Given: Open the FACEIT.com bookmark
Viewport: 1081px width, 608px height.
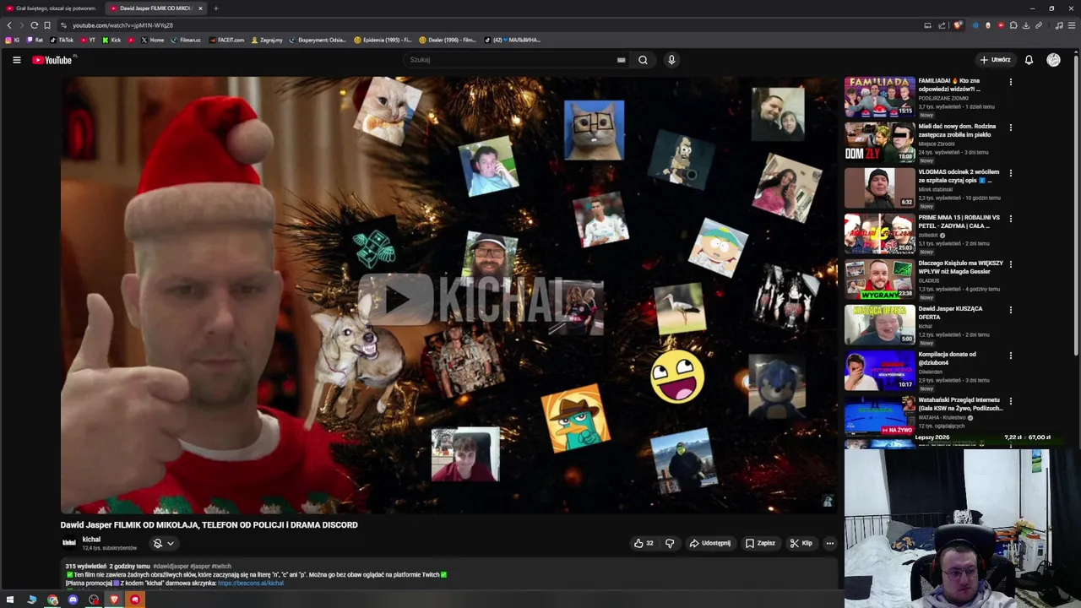Looking at the screenshot, I should point(226,40).
